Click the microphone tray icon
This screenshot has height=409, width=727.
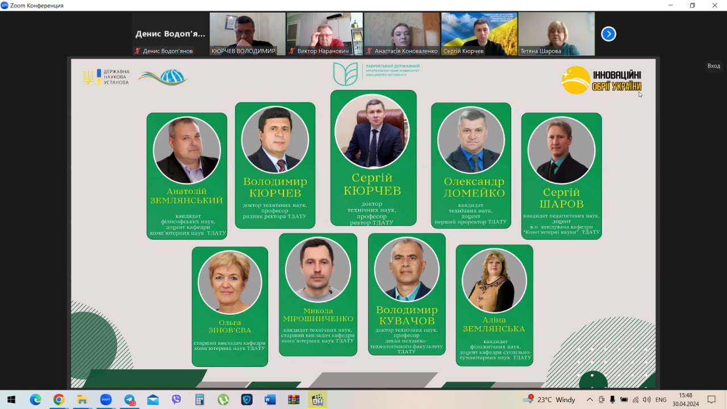tap(613, 399)
